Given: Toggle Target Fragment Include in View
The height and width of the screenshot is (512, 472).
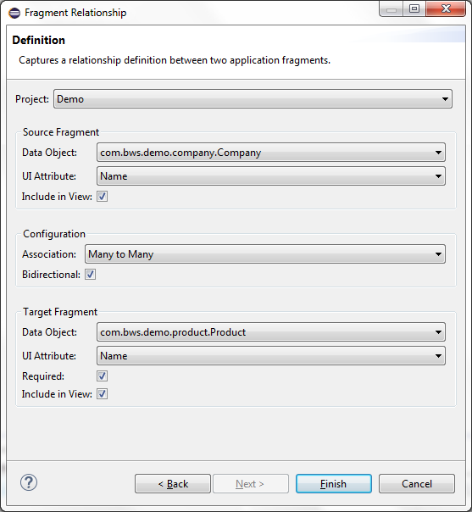Looking at the screenshot, I should point(102,394).
